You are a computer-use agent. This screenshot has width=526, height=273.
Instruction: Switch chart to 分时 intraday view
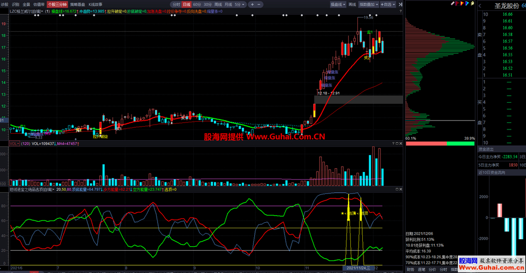point(176,4)
